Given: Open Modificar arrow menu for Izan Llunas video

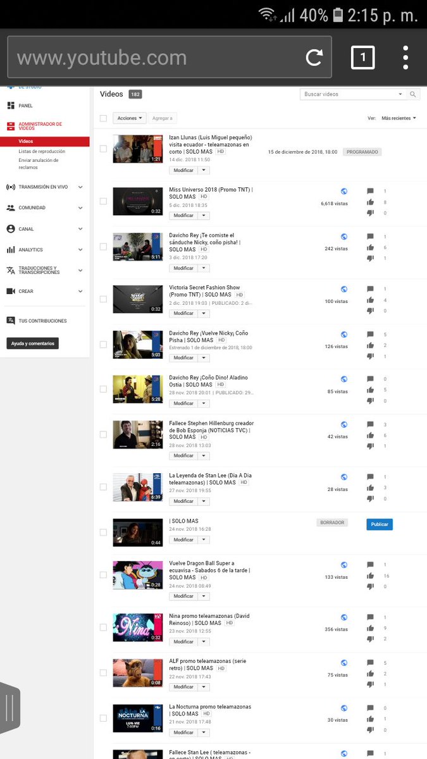Looking at the screenshot, I should 204,170.
